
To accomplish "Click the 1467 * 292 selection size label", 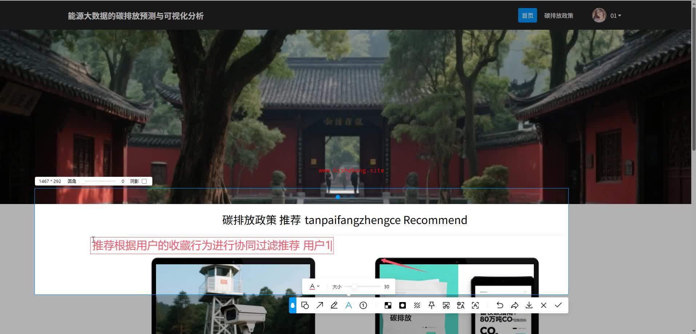I will tap(50, 181).
